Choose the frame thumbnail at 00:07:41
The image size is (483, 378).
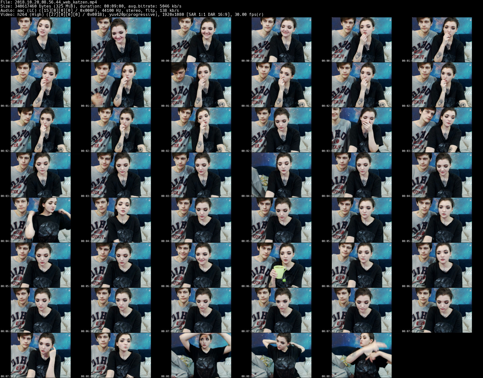442,310
